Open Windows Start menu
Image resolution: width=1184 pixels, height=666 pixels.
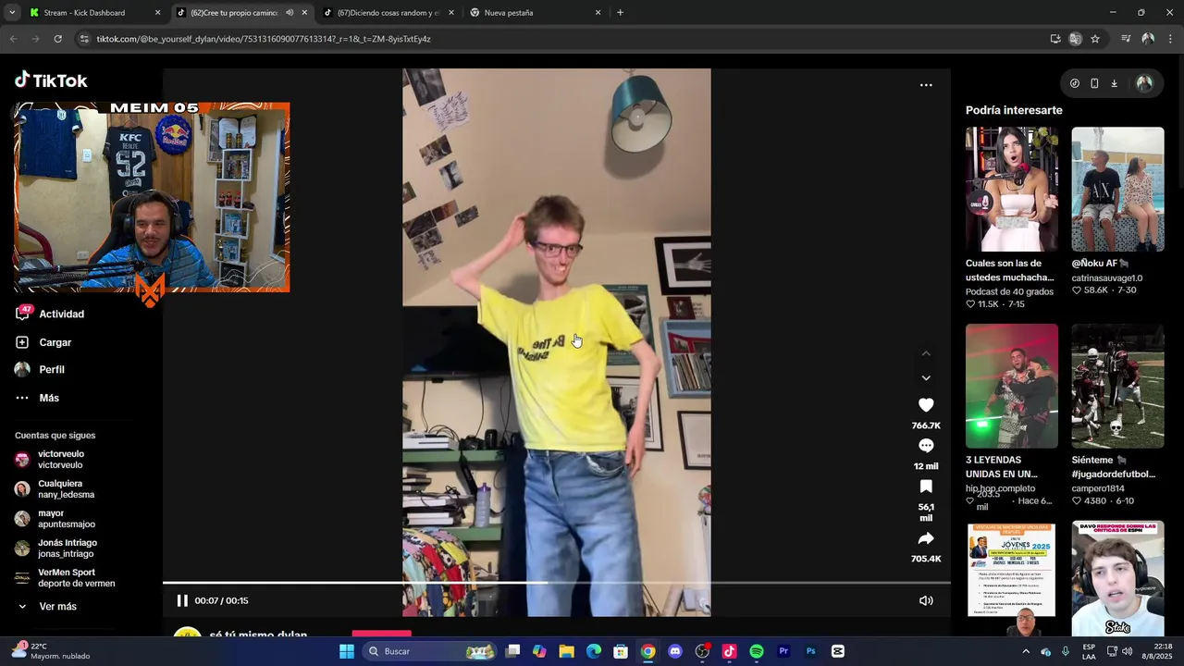(x=347, y=651)
